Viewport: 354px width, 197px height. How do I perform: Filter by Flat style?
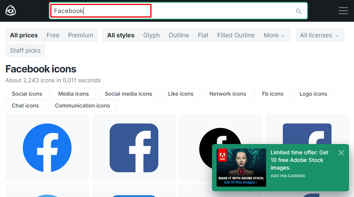click(x=203, y=35)
